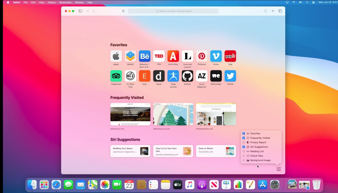This screenshot has width=338, height=193.
Task: Open the Safari menu
Action: (x=16, y=2)
